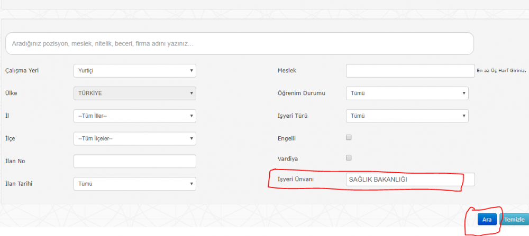Enable the Engelli checkbox
The width and height of the screenshot is (529, 236).
click(349, 137)
